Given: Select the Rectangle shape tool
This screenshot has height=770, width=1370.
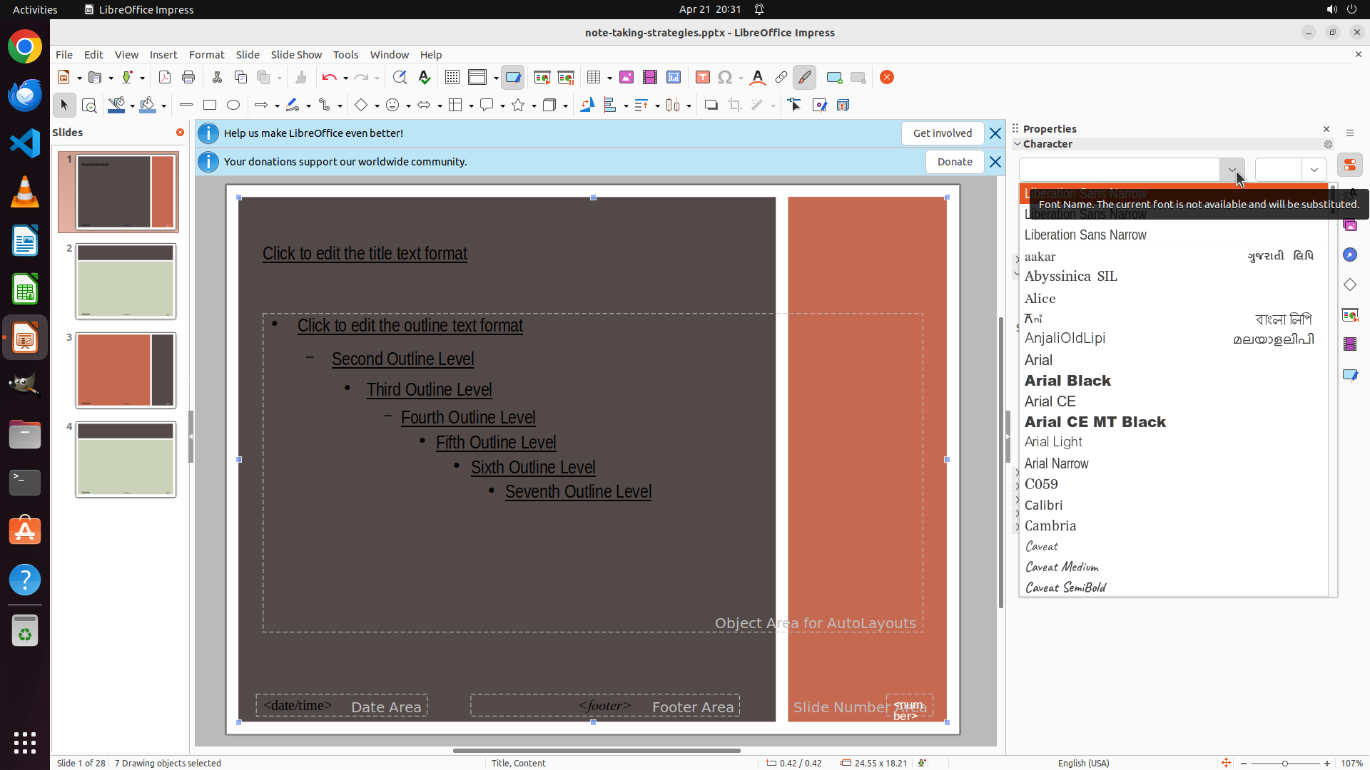Looking at the screenshot, I should coord(210,106).
